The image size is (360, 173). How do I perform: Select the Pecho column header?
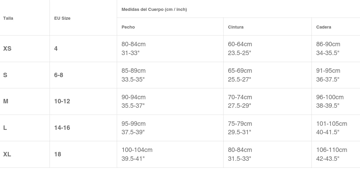coord(128,27)
